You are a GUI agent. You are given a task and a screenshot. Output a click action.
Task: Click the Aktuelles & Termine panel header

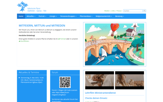[32, 72]
